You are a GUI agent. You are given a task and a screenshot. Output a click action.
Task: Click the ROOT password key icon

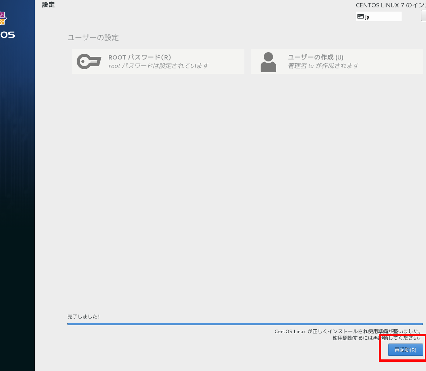click(89, 61)
